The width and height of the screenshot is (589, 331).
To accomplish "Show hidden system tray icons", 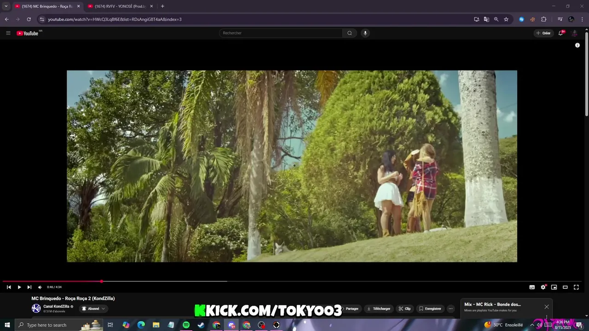I will [x=532, y=325].
